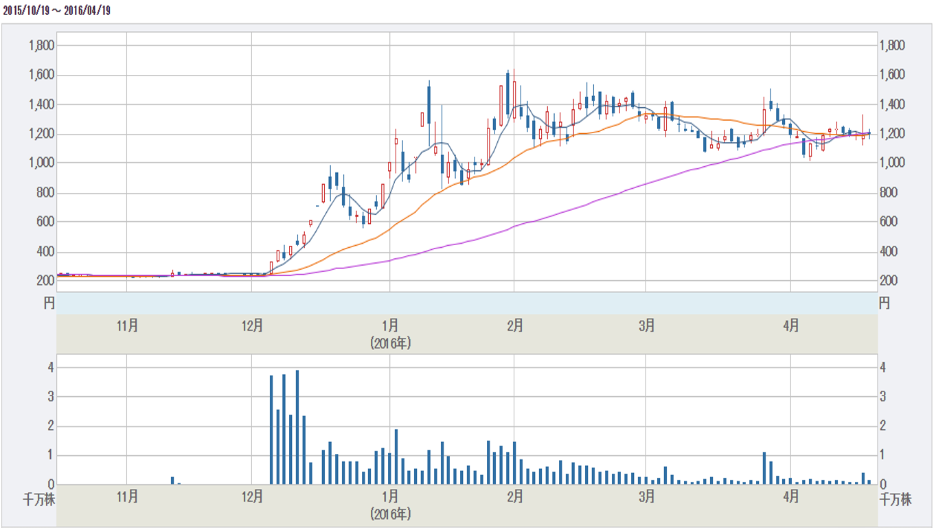Click the 1,400 label on left price axis
This screenshot has width=936, height=528.
[x=41, y=104]
